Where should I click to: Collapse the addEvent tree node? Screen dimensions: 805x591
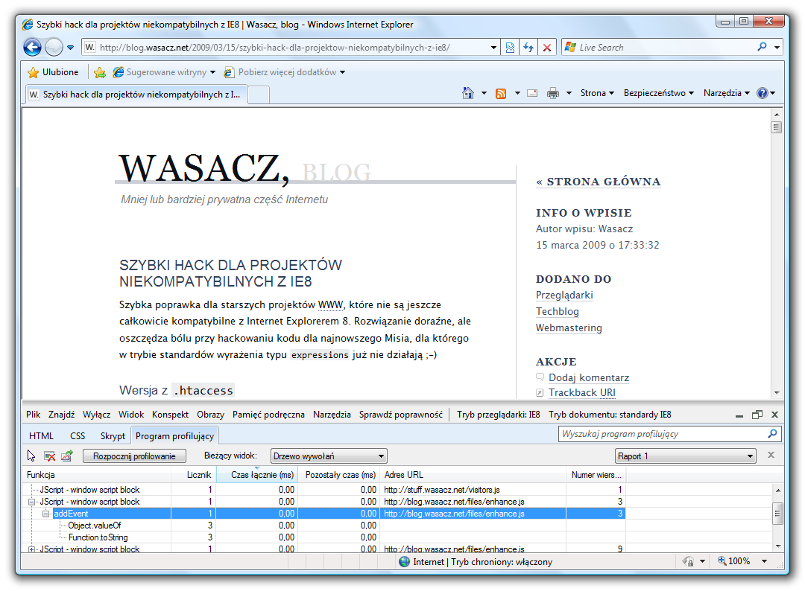pyautogui.click(x=45, y=514)
